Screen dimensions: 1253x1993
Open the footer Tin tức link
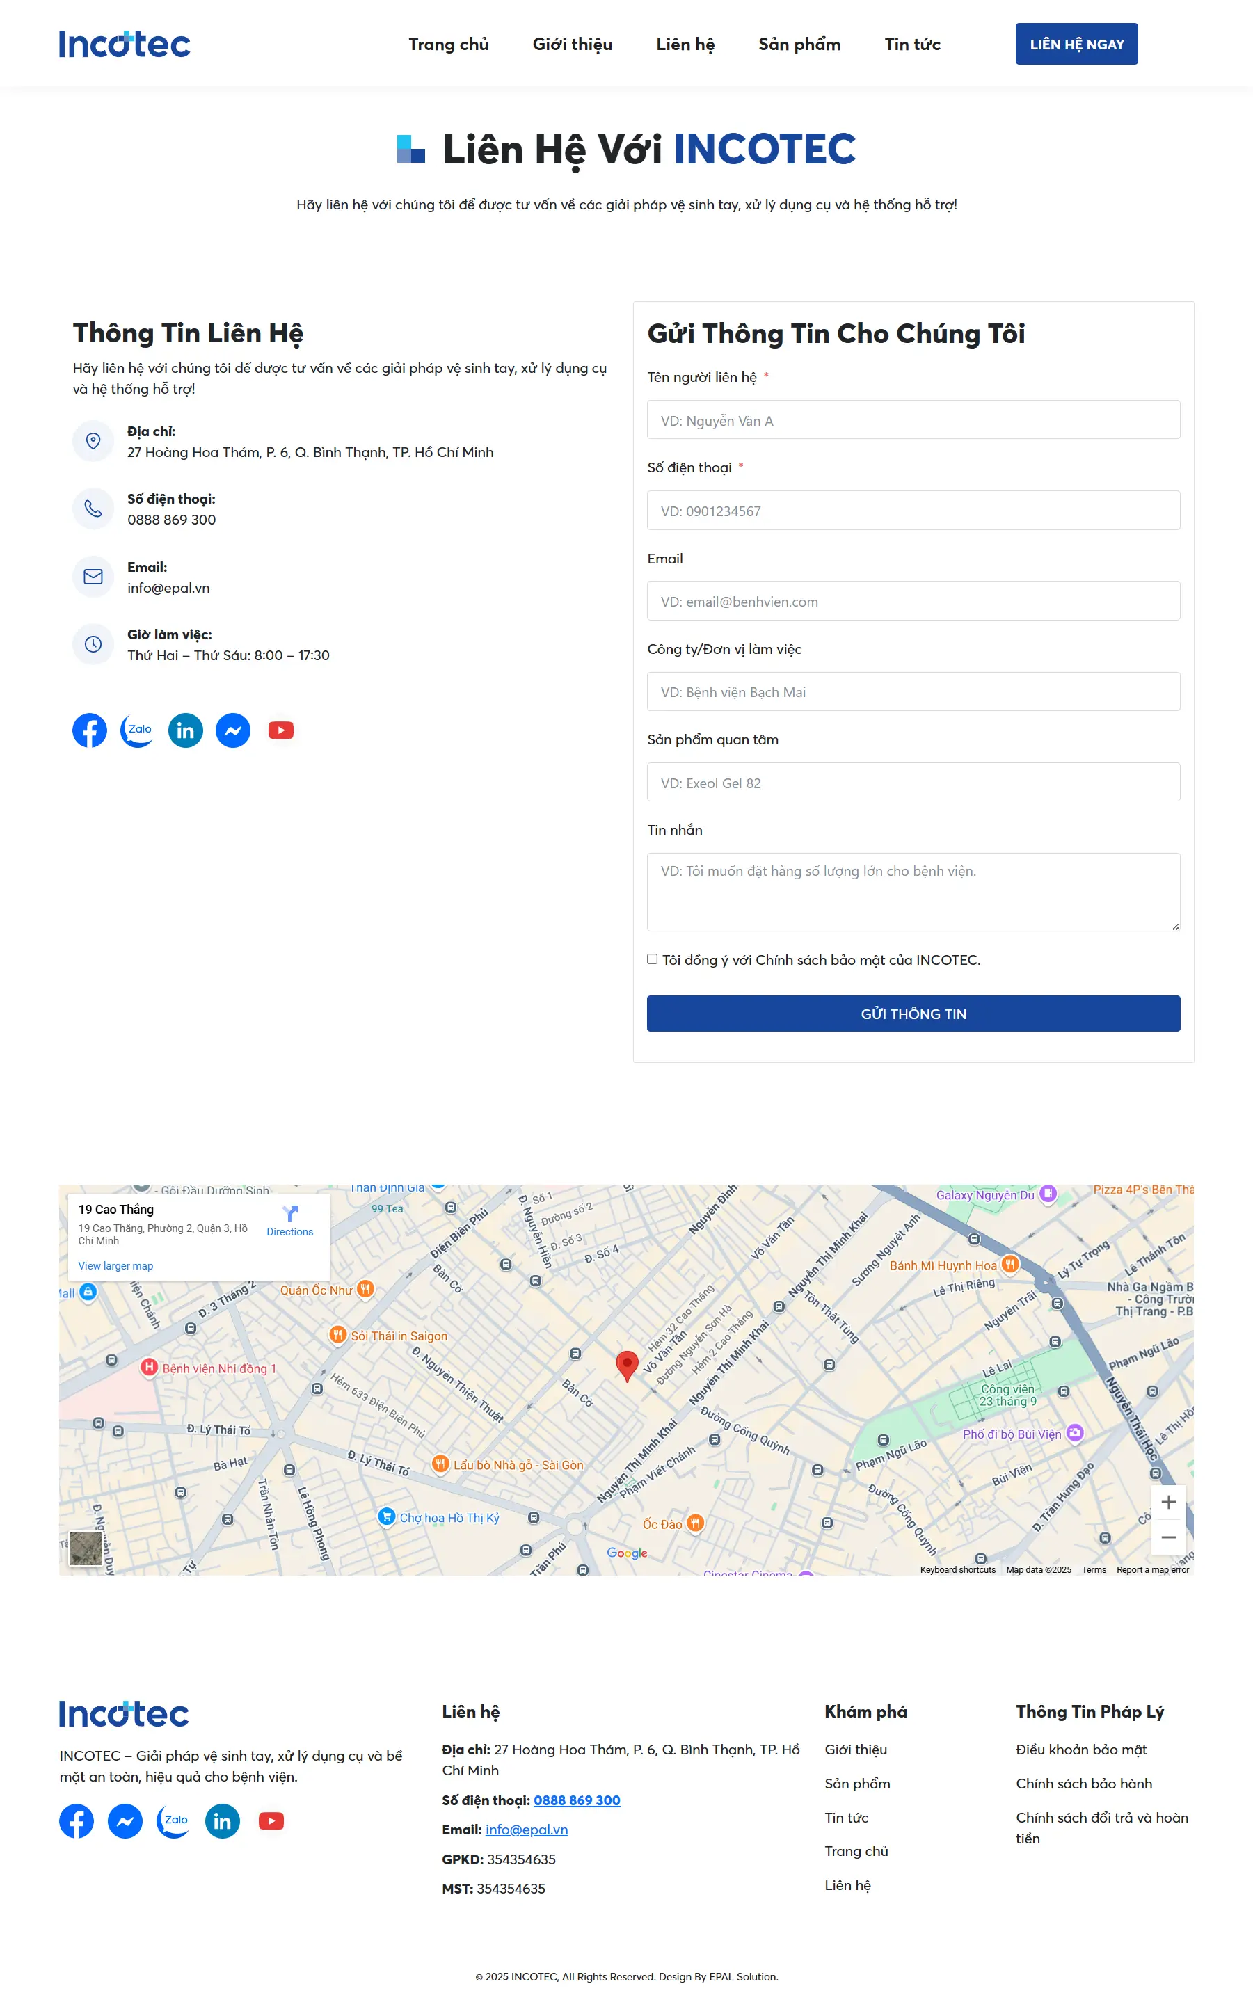point(847,1818)
